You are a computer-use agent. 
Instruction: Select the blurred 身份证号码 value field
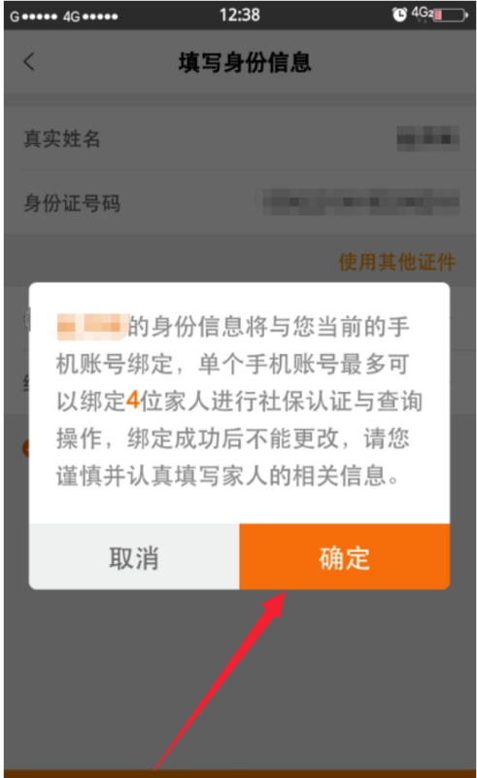361,202
